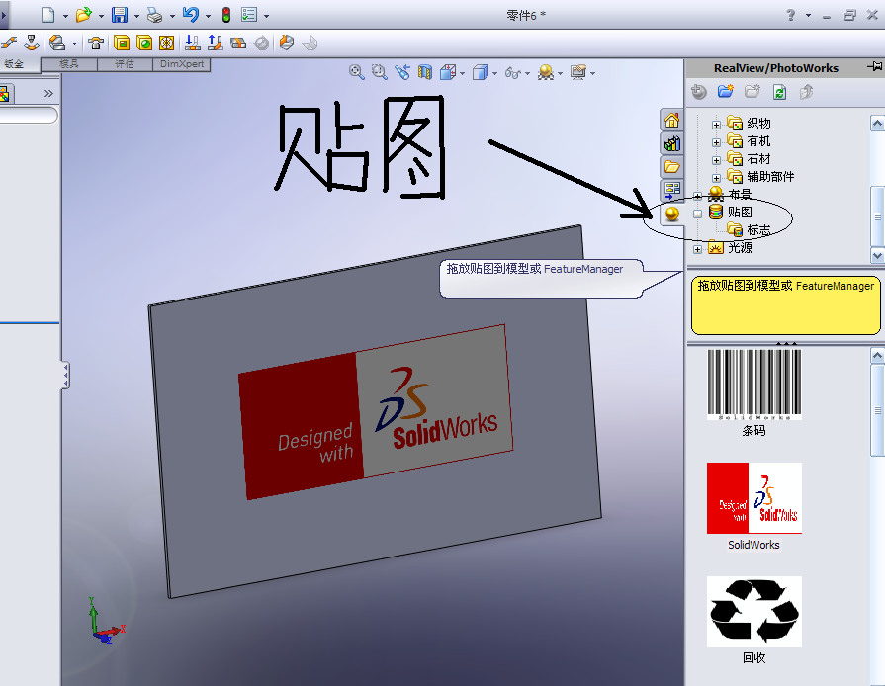Open the SolidWorks Resources home tab
This screenshot has width=885, height=686.
tap(671, 121)
